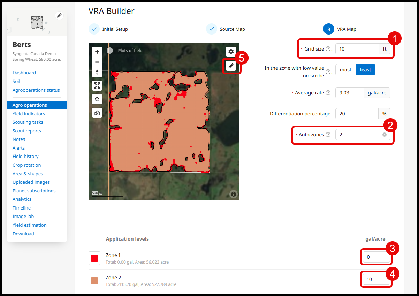Open the map info icon
The image size is (419, 296).
233,194
